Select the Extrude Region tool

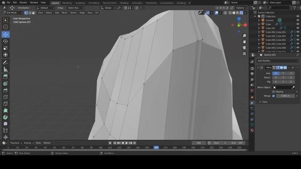click(5, 77)
